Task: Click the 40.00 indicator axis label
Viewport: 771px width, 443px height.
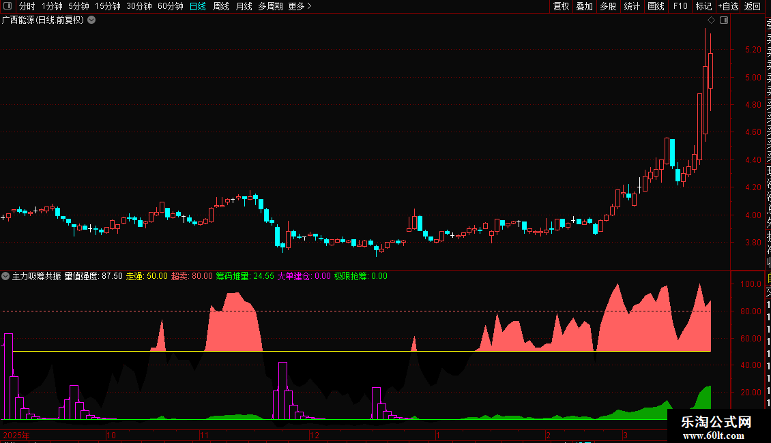Action: (751, 365)
